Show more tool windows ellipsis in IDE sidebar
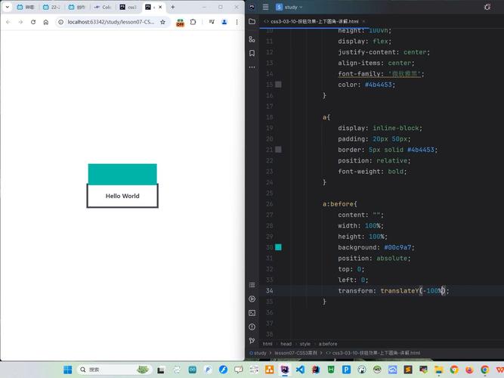Image resolution: width=504 pixels, height=378 pixels. 252,67
